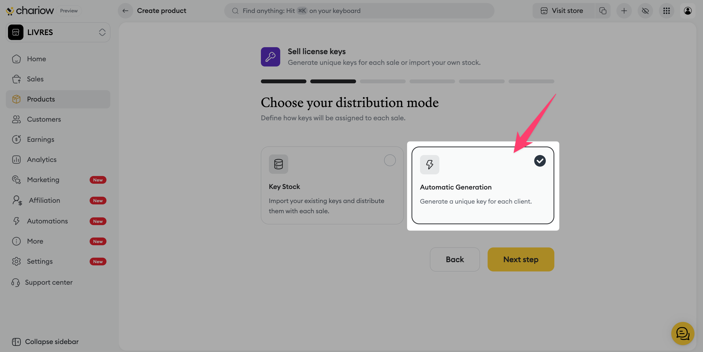Image resolution: width=703 pixels, height=352 pixels.
Task: Focus the Find anything search field
Action: pyautogui.click(x=359, y=11)
